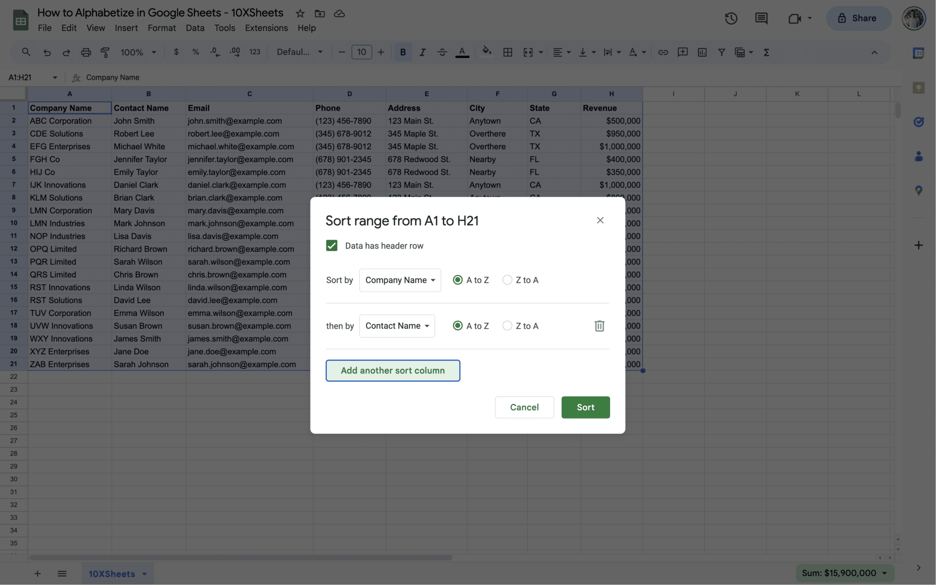Click the functions sigma icon
Image resolution: width=936 pixels, height=585 pixels.
766,52
